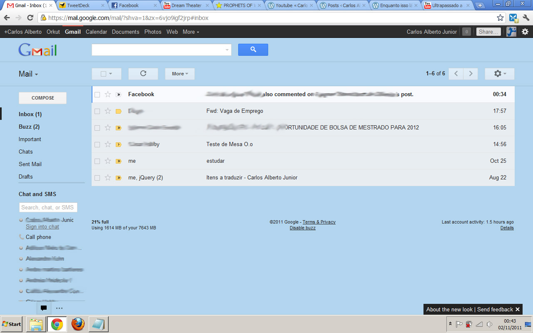Open Calendar in Google bar
The image size is (533, 333).
[96, 32]
